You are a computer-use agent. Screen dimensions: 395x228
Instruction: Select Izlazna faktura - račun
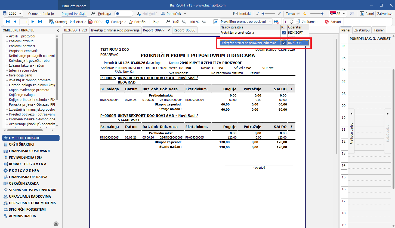[x=26, y=66]
